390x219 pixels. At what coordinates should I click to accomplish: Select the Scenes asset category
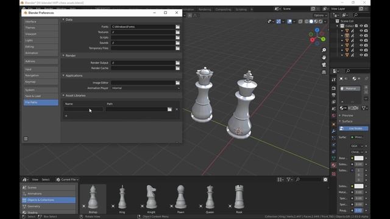click(49, 187)
